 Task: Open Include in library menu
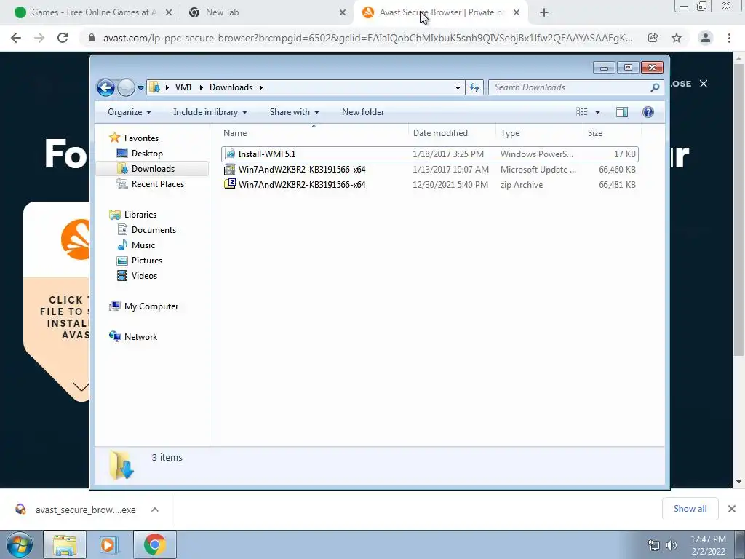point(210,112)
